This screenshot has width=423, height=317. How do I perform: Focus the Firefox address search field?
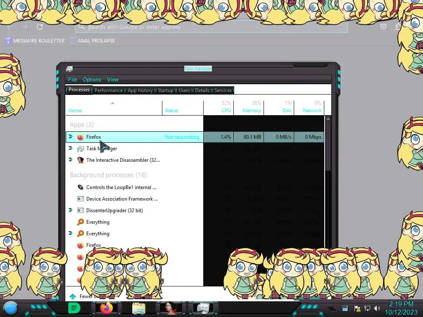(x=211, y=27)
